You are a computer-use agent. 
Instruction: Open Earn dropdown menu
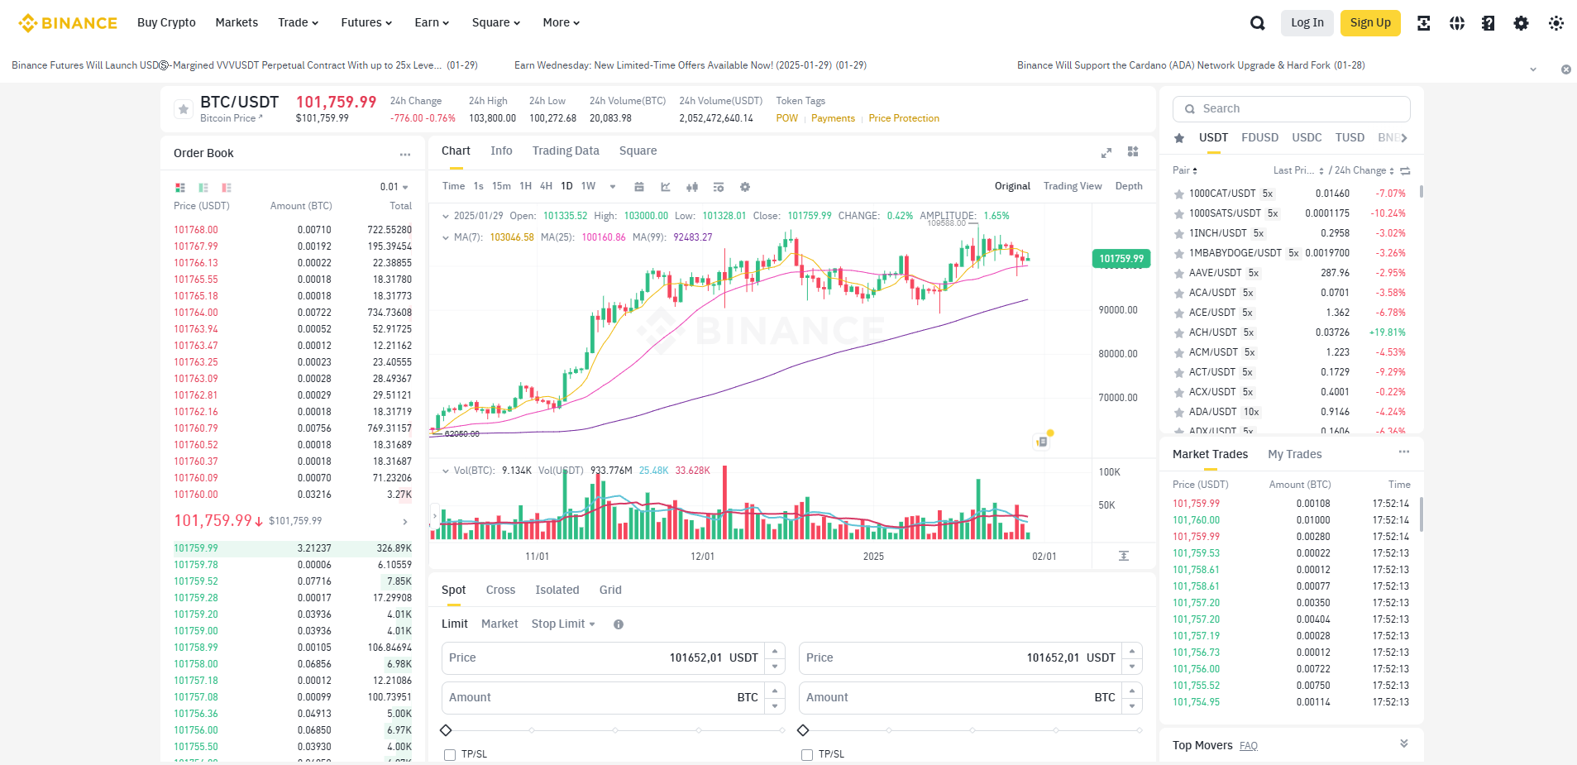[x=432, y=22]
